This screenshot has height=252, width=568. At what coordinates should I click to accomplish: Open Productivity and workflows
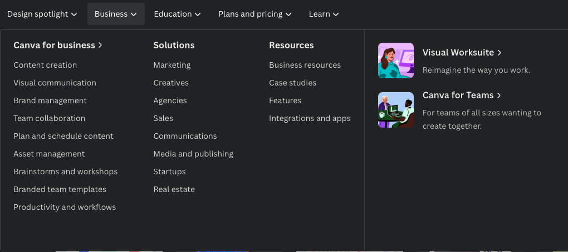point(65,207)
